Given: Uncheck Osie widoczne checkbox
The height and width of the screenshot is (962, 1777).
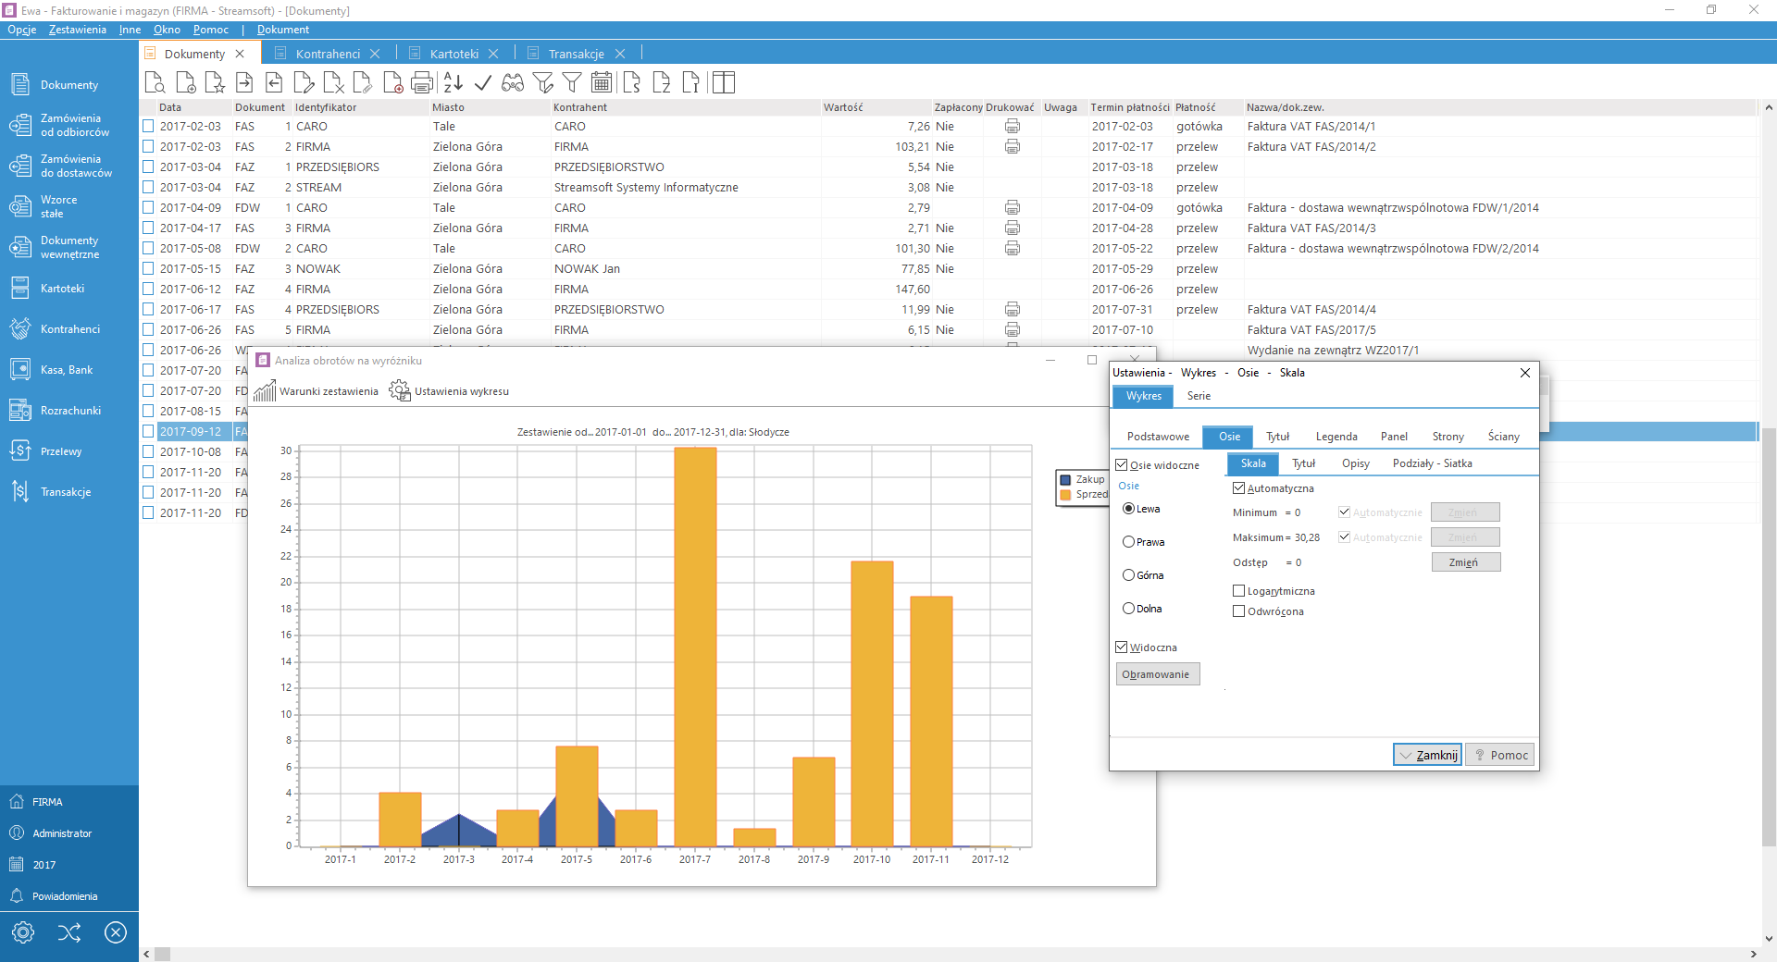Looking at the screenshot, I should click(1122, 465).
